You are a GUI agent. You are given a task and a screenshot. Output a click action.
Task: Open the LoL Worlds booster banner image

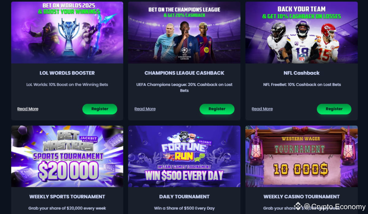(67, 32)
